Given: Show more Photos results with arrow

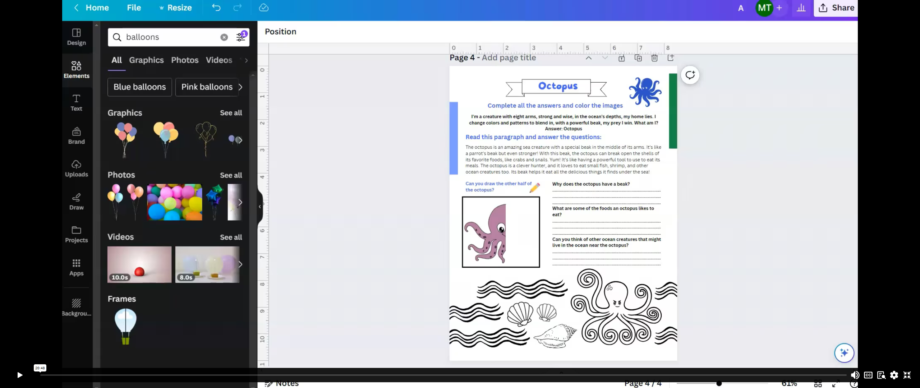Looking at the screenshot, I should coord(240,202).
